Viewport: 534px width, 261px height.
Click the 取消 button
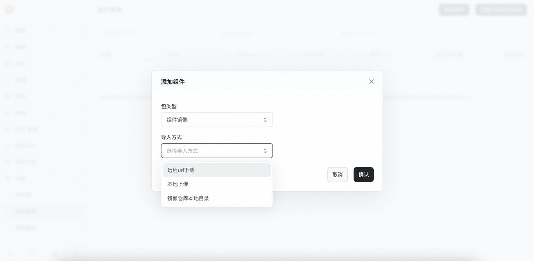click(x=338, y=175)
